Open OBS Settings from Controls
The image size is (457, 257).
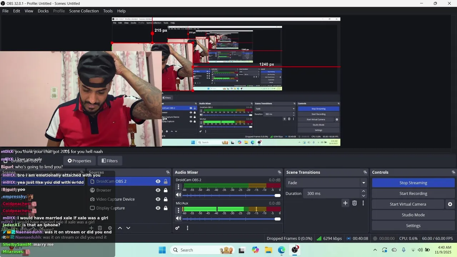click(413, 226)
